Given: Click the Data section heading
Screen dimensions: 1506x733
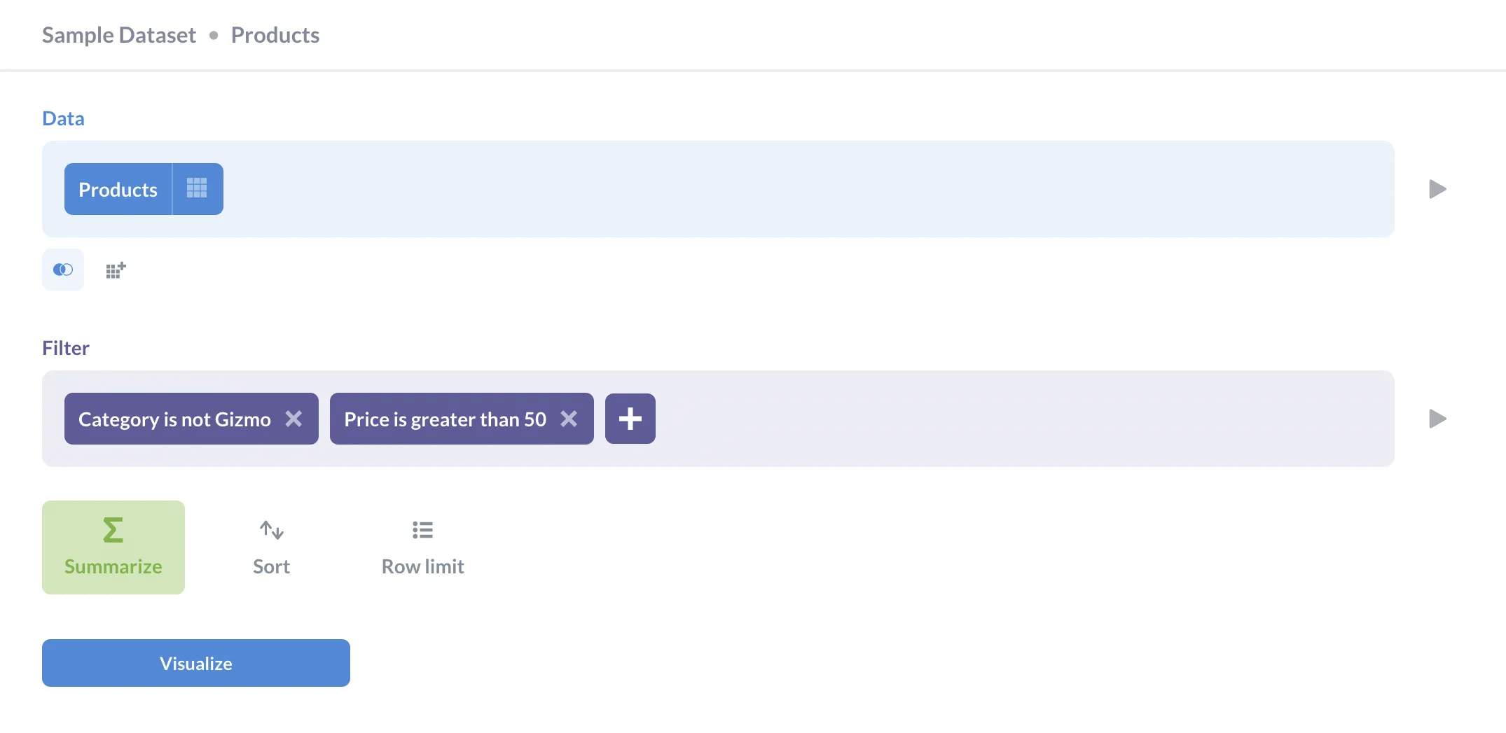Looking at the screenshot, I should coord(63,118).
